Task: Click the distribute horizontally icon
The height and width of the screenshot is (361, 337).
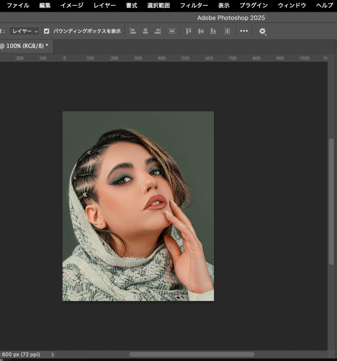Action: [x=227, y=31]
